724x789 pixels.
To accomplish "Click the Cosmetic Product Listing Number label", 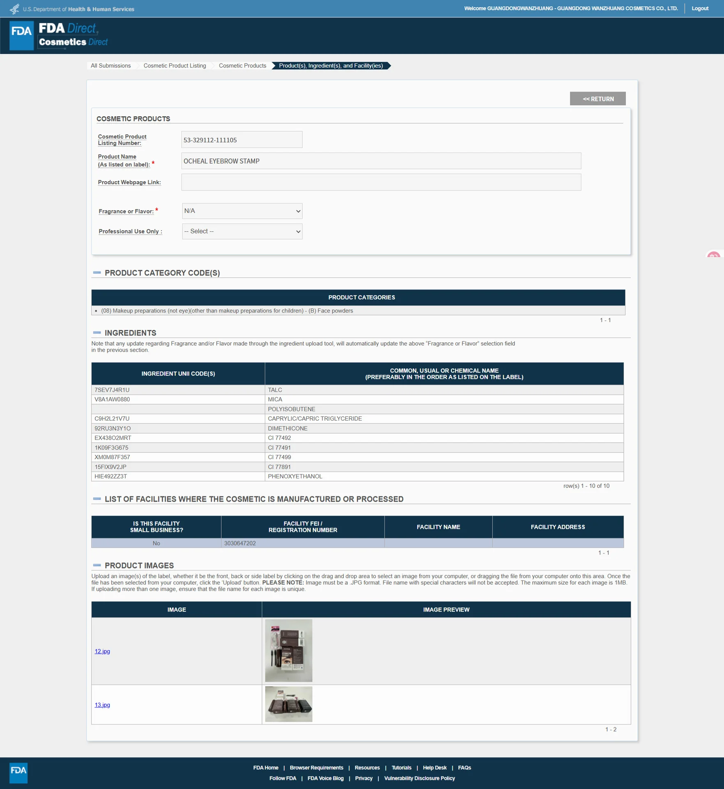I will click(122, 140).
